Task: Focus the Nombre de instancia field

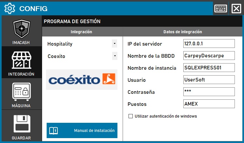Action: pyautogui.click(x=209, y=67)
